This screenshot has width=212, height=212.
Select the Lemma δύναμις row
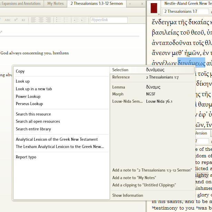152,87
